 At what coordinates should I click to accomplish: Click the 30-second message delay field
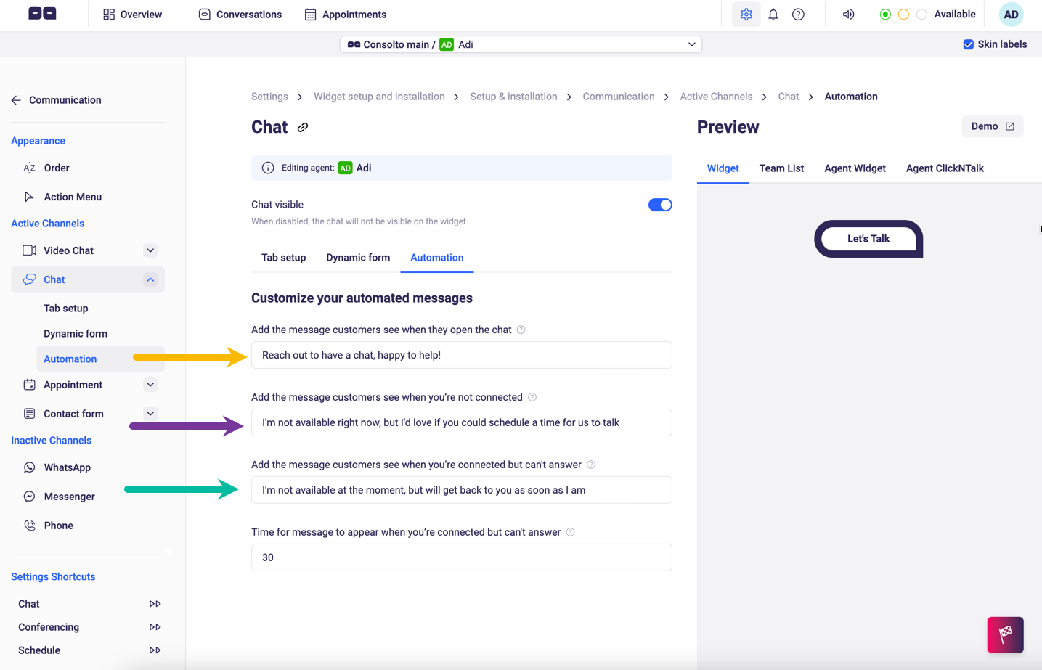pyautogui.click(x=461, y=557)
